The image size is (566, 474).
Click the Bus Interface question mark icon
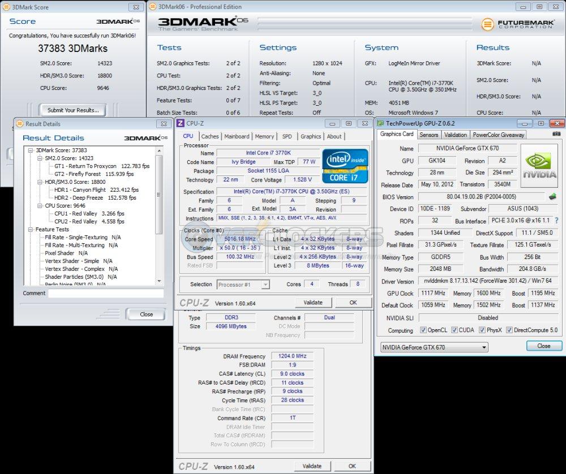[x=558, y=221]
